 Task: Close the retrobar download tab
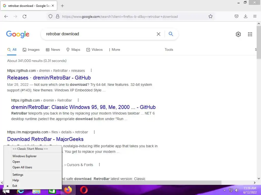tap(53, 6)
